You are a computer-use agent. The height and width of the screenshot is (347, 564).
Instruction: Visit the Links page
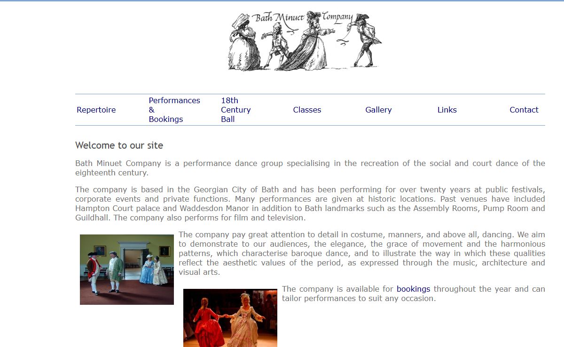tap(447, 110)
